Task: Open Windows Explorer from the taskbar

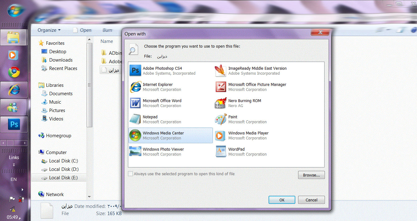Action: pyautogui.click(x=14, y=37)
